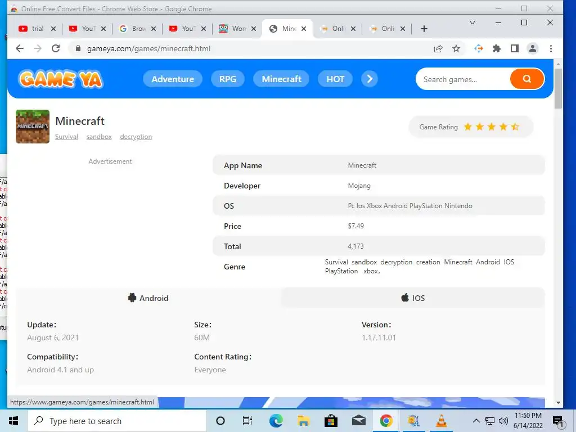Click the address bar URL

pos(148,48)
